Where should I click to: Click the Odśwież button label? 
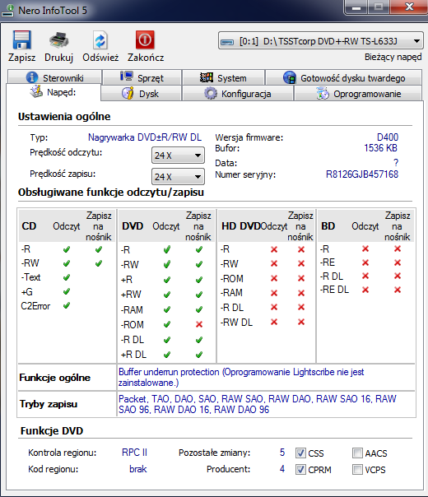click(x=100, y=58)
